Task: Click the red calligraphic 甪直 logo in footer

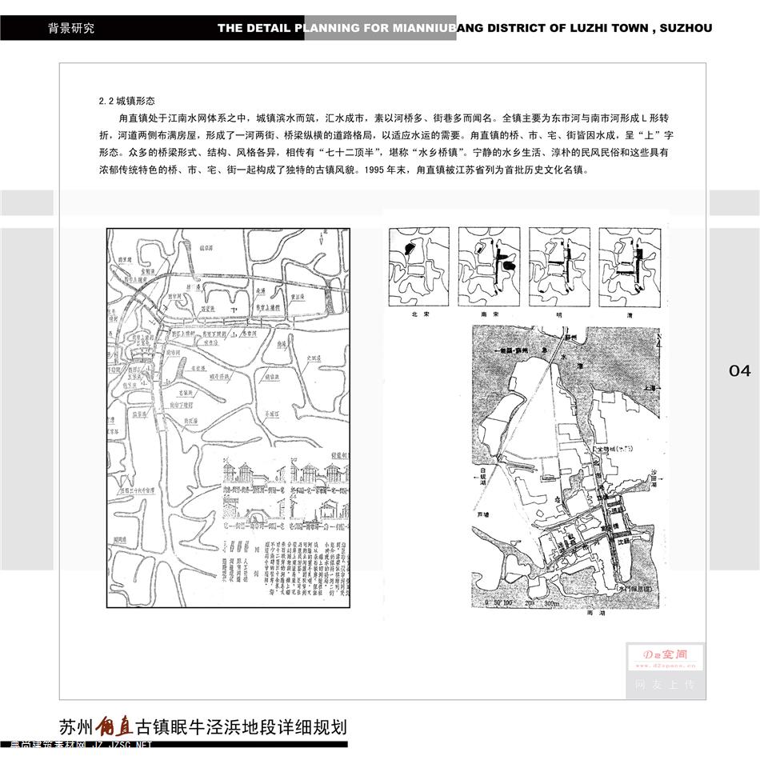Action: pyautogui.click(x=114, y=727)
